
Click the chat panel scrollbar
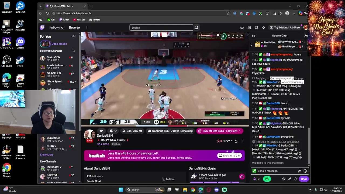309,145
